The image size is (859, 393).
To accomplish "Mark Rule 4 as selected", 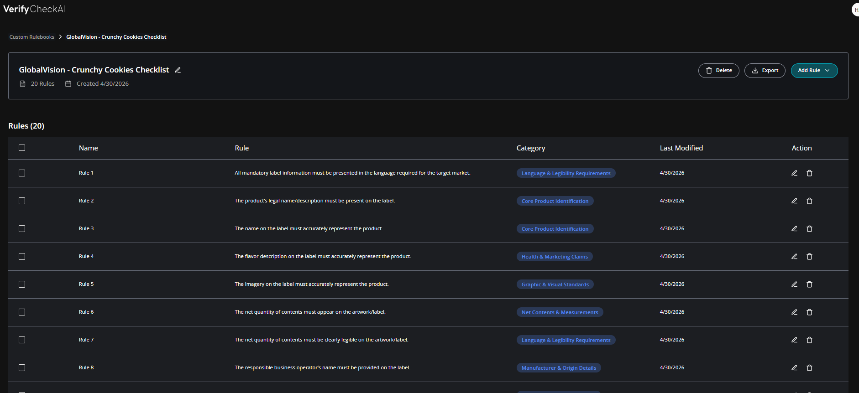I will 22,257.
